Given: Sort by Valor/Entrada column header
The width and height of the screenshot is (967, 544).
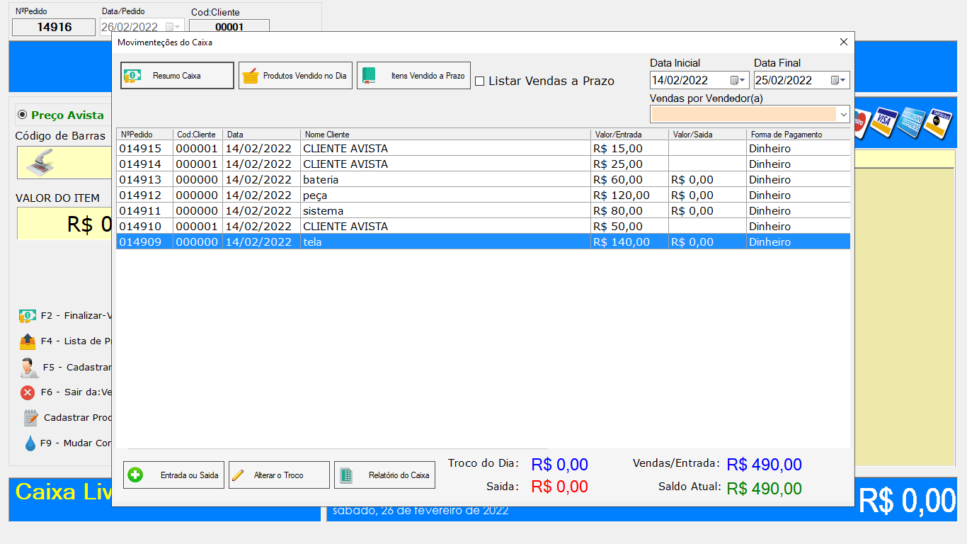Looking at the screenshot, I should coord(629,134).
